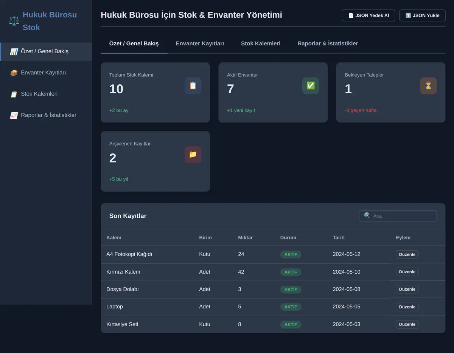Screen dimensions: 454x353
Task: Click the green checkmark icon on Aktif Envanter card
Action: pyautogui.click(x=311, y=86)
